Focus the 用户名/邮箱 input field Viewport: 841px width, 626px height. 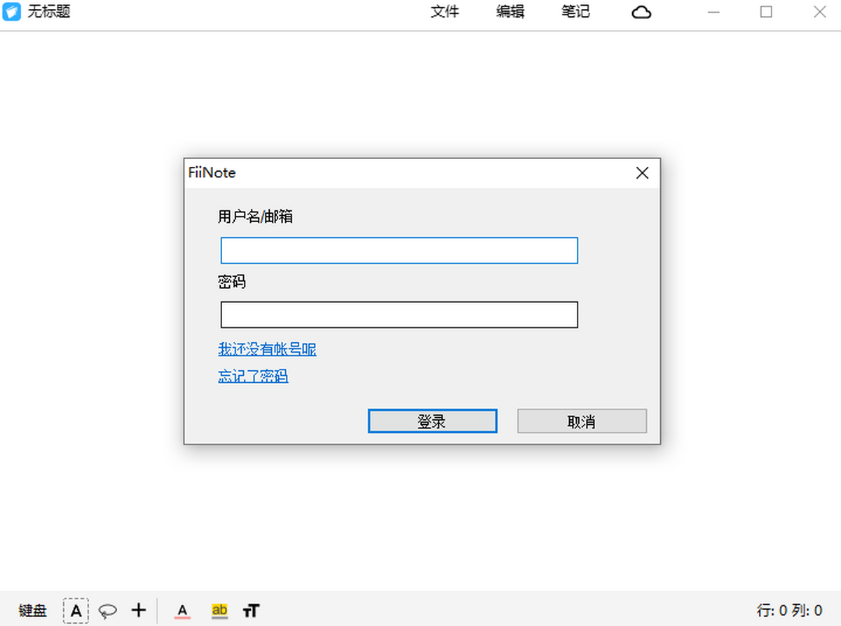pyautogui.click(x=399, y=250)
